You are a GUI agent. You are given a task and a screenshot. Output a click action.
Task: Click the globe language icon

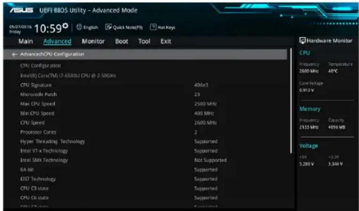coord(79,27)
